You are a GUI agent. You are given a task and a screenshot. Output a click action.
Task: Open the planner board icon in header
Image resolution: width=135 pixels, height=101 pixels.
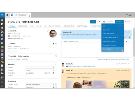tap(127, 15)
